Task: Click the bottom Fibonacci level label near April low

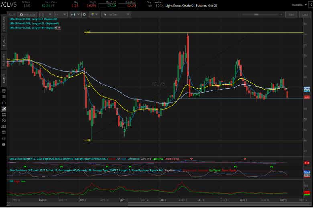Action: (87, 140)
